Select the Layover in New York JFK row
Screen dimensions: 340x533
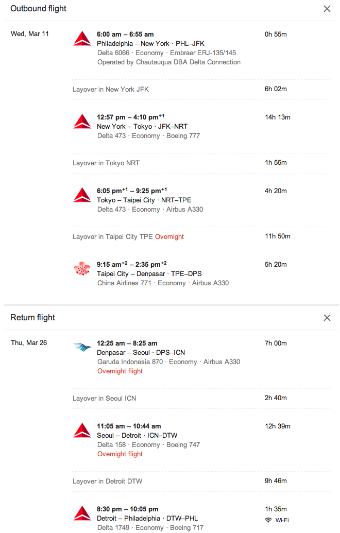click(x=202, y=90)
